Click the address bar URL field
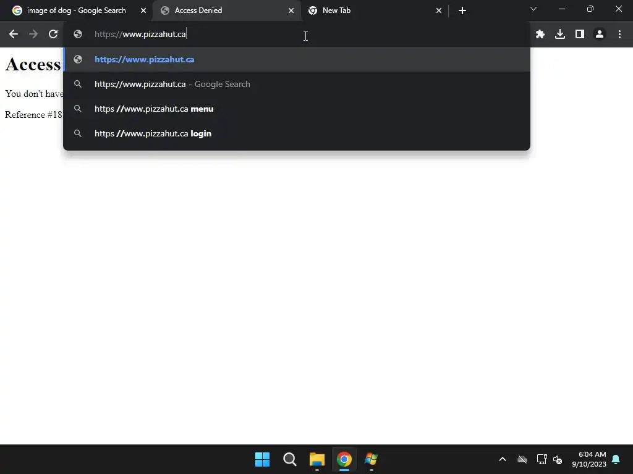 (297, 35)
